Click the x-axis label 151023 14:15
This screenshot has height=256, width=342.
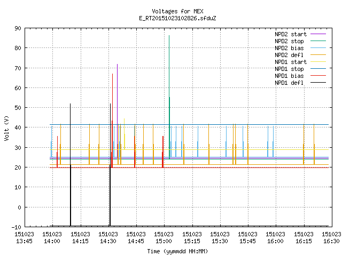80,237
